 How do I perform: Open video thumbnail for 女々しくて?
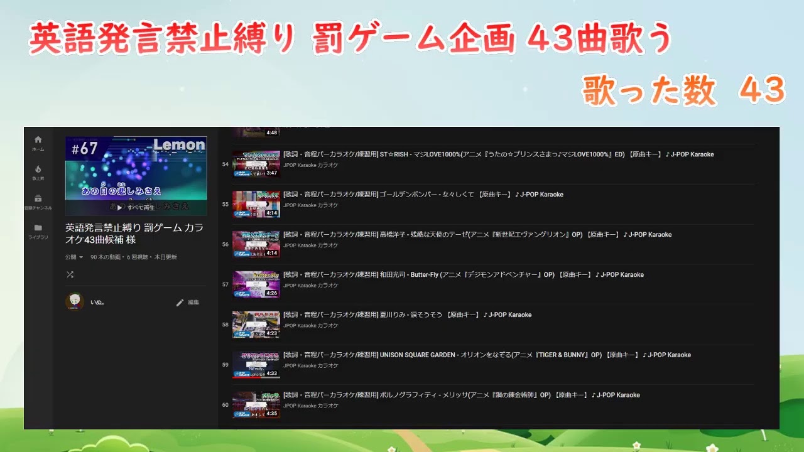[256, 204]
